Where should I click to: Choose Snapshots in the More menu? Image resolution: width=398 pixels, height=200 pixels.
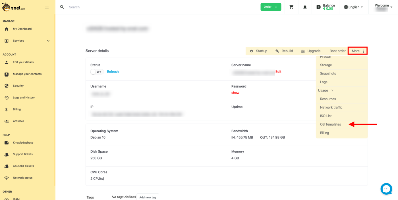click(x=328, y=73)
